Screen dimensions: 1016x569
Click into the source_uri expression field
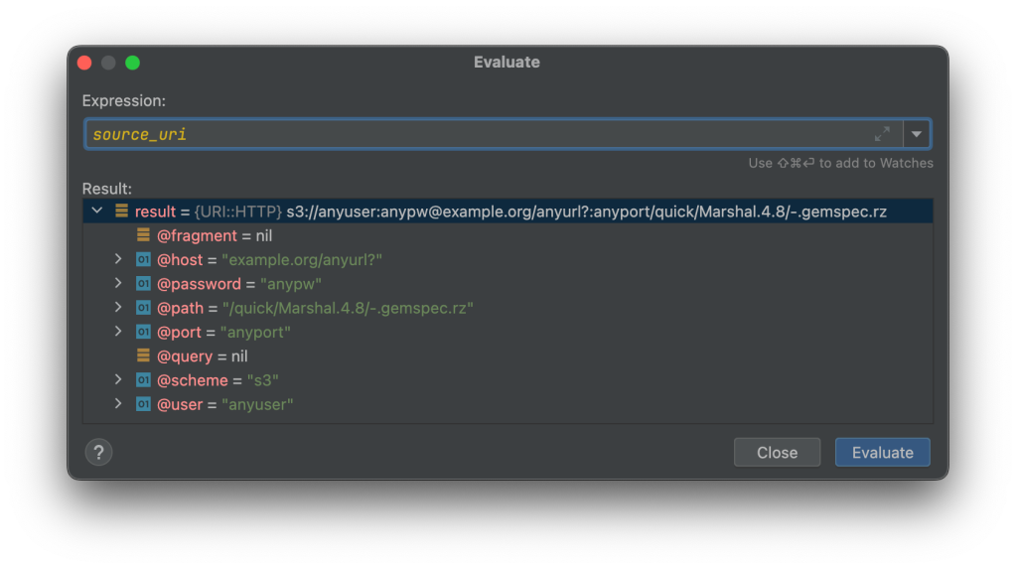477,134
